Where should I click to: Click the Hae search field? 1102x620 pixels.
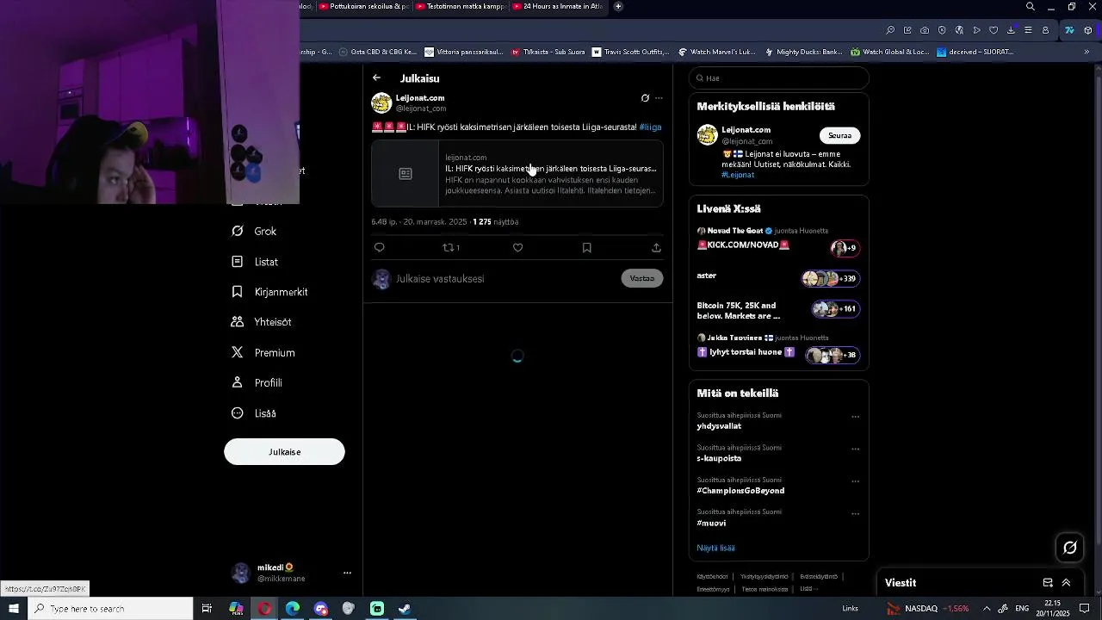pyautogui.click(x=779, y=78)
